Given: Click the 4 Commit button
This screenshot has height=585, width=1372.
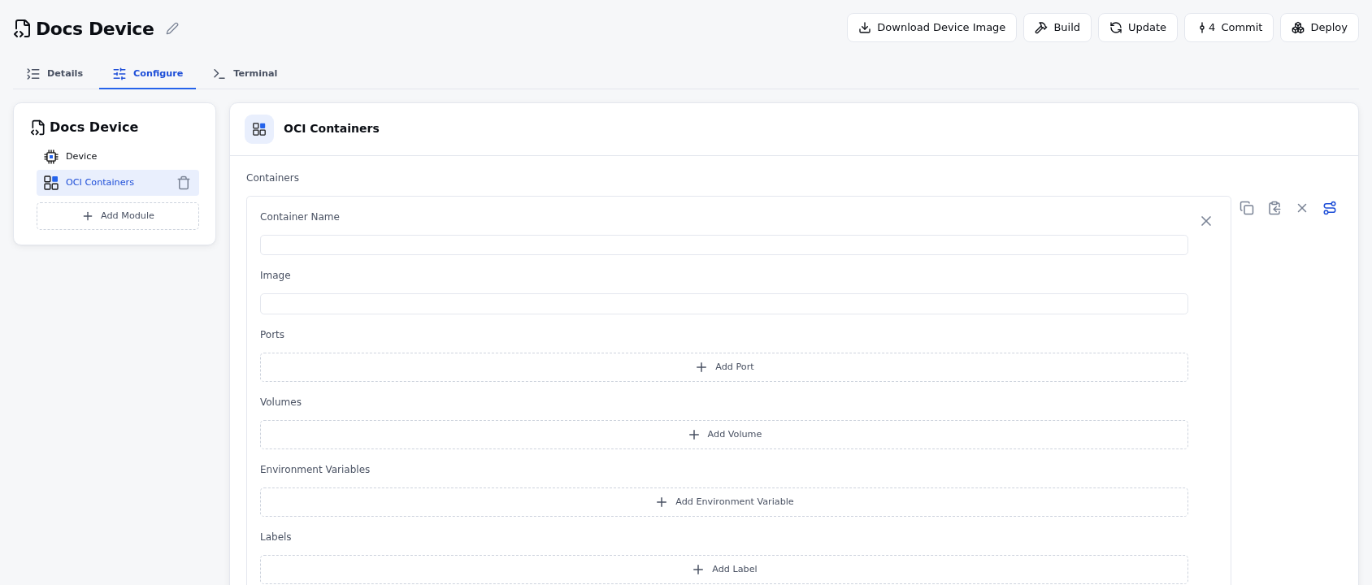Looking at the screenshot, I should tap(1228, 28).
